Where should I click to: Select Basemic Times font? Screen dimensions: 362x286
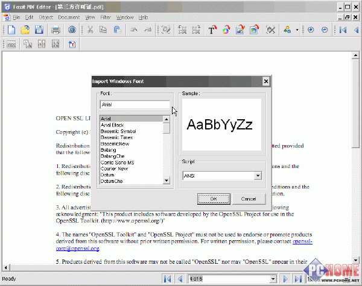[132, 138]
